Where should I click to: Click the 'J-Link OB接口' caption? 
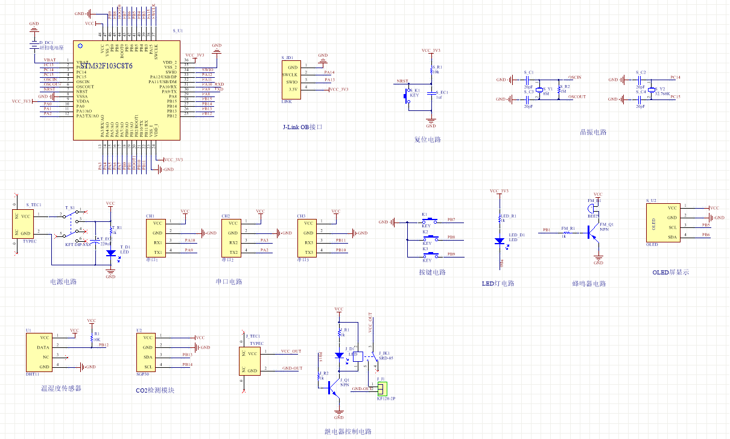click(x=303, y=127)
